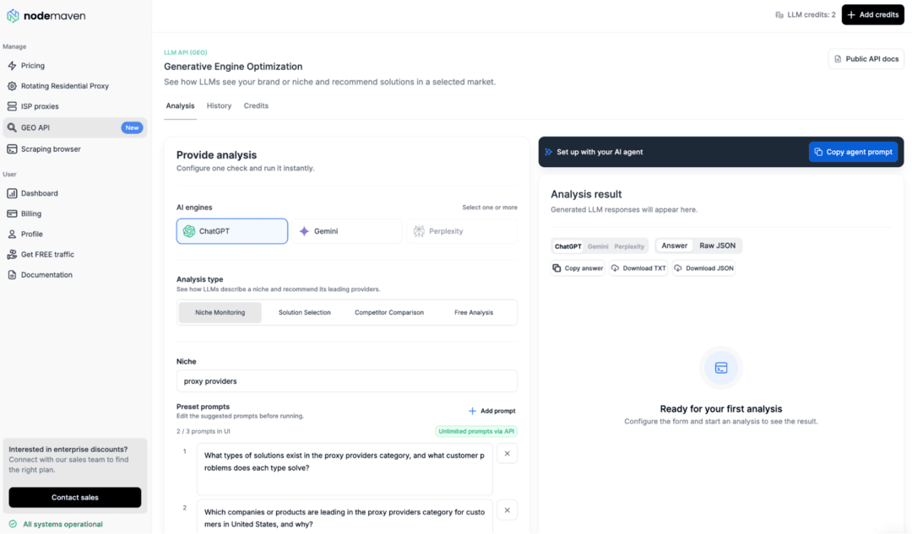
Task: Click the nodemaven logo icon
Action: pos(13,16)
